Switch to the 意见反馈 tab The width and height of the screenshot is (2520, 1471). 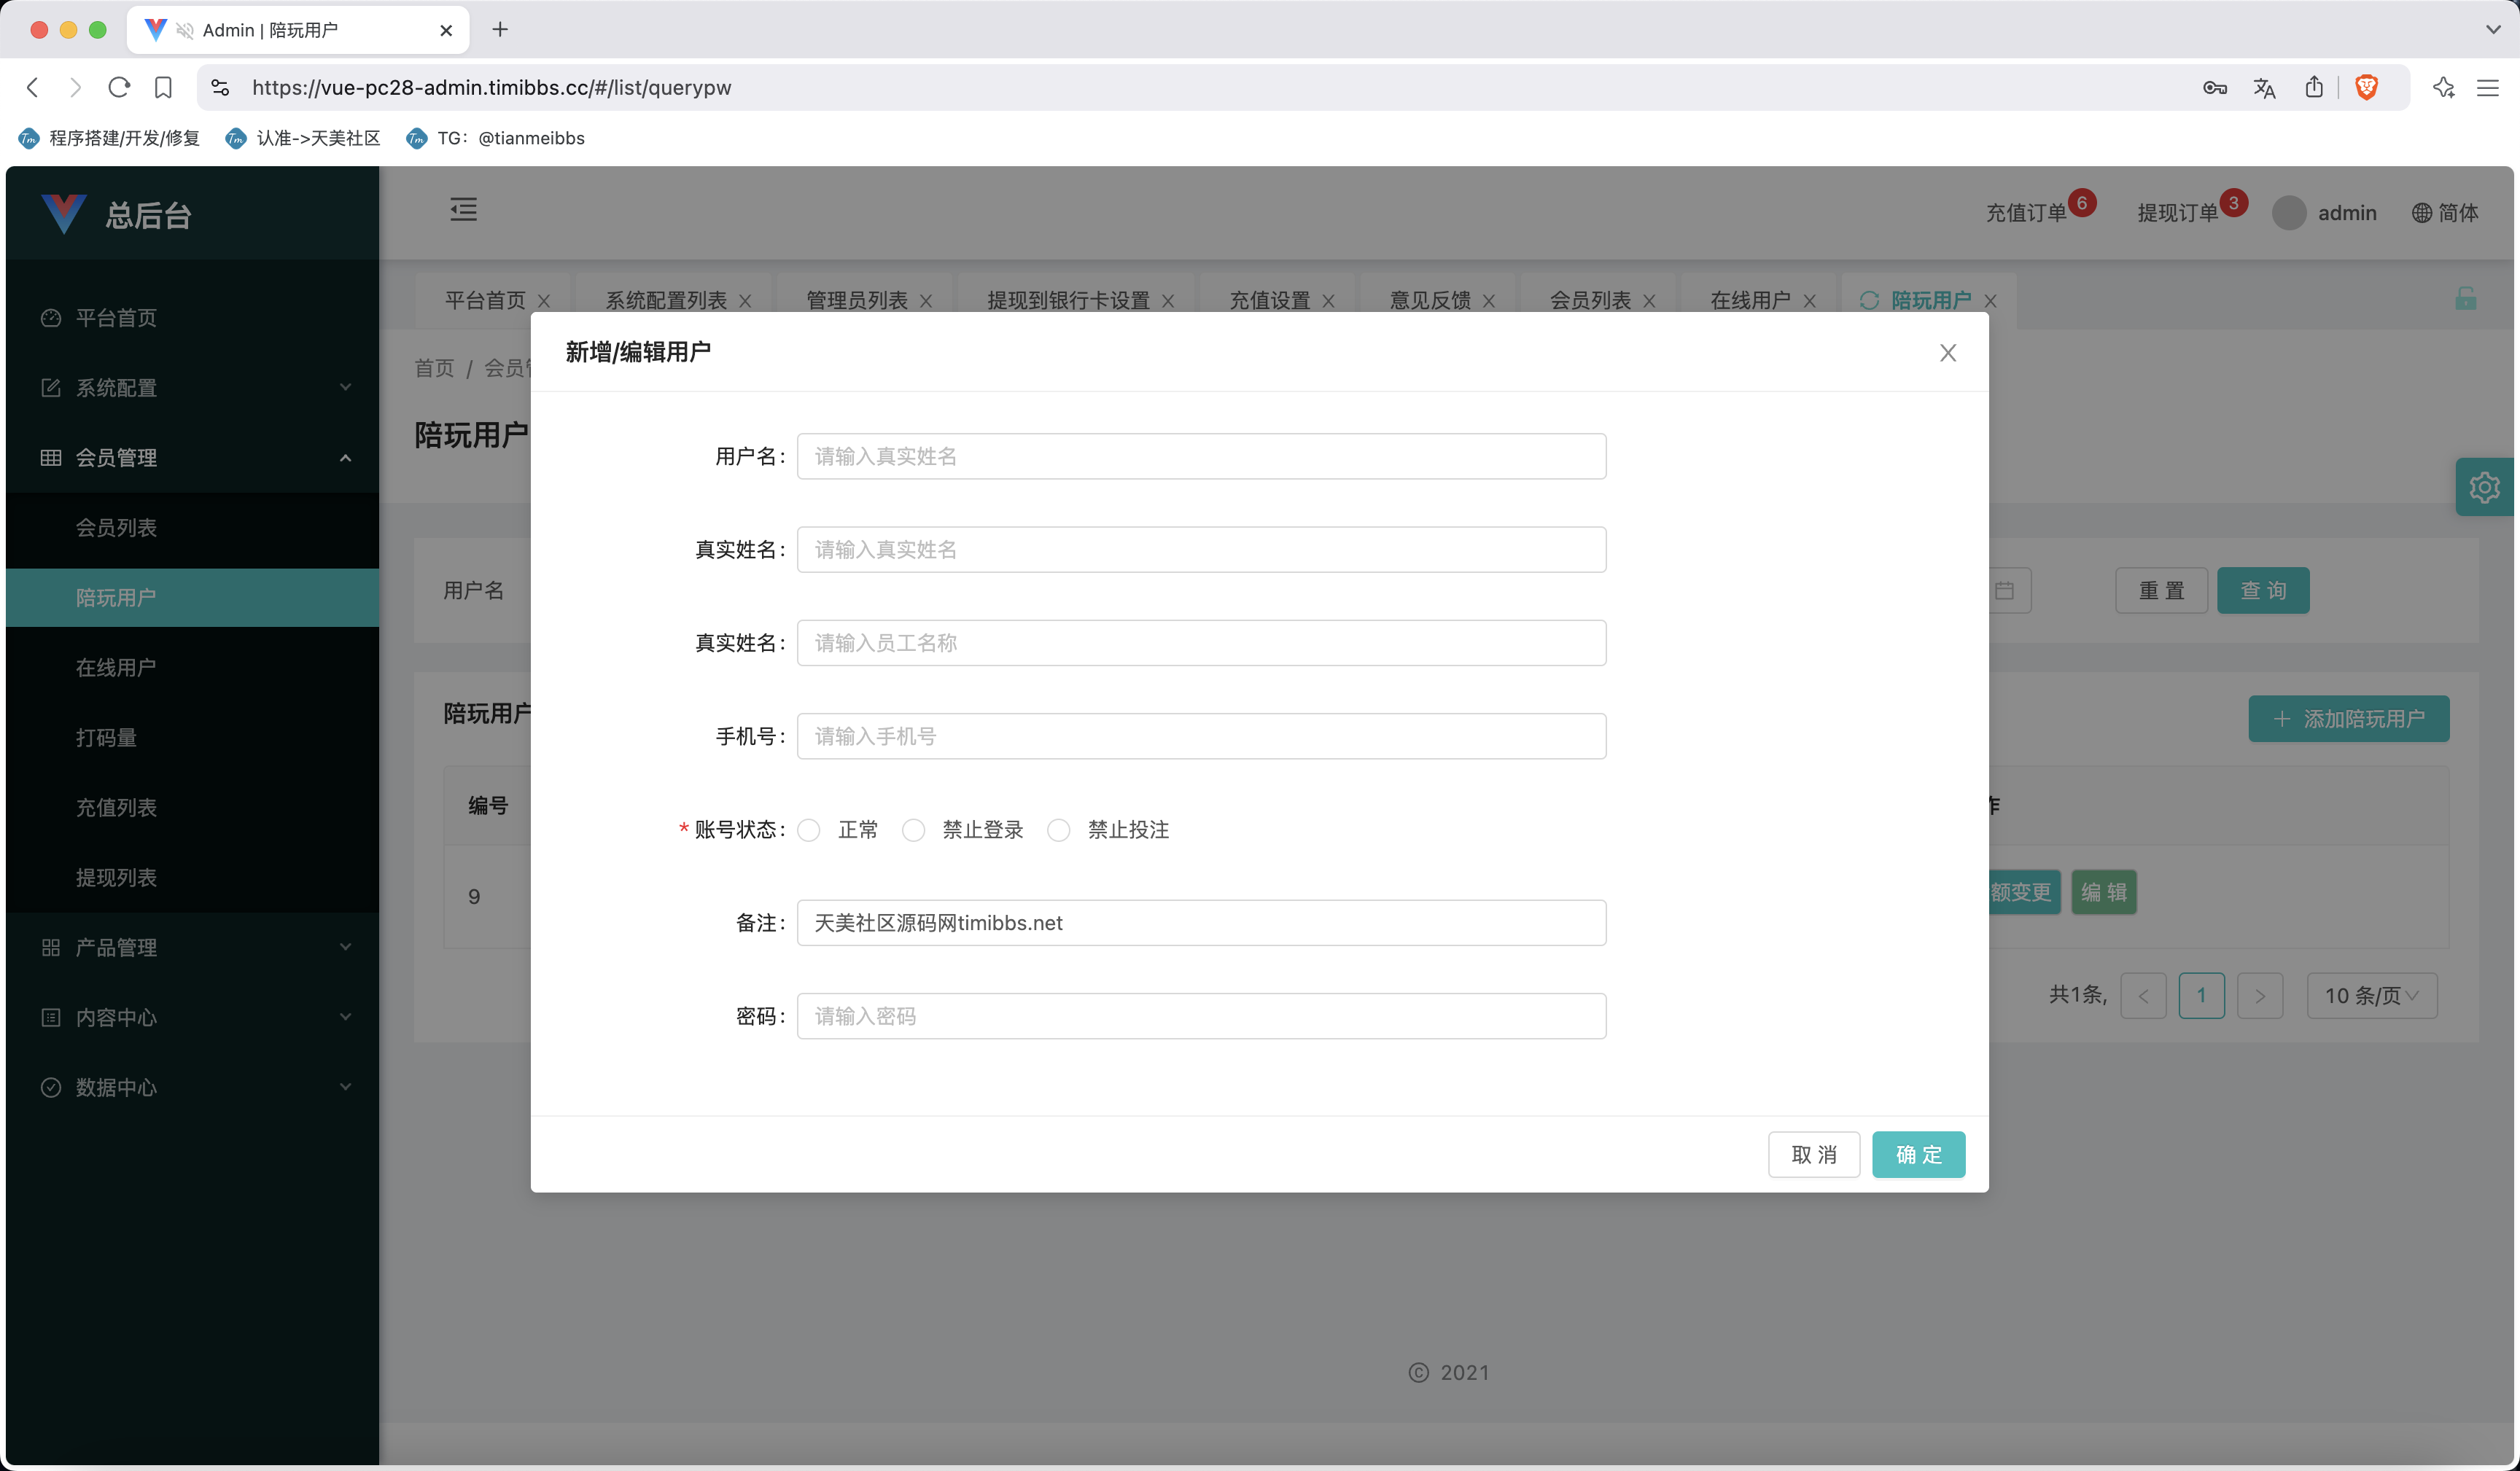pos(1430,300)
